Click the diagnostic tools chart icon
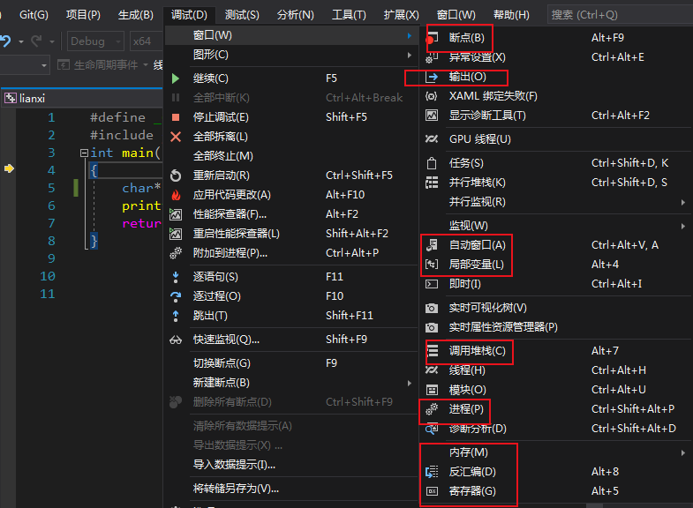The image size is (693, 508). tap(432, 116)
